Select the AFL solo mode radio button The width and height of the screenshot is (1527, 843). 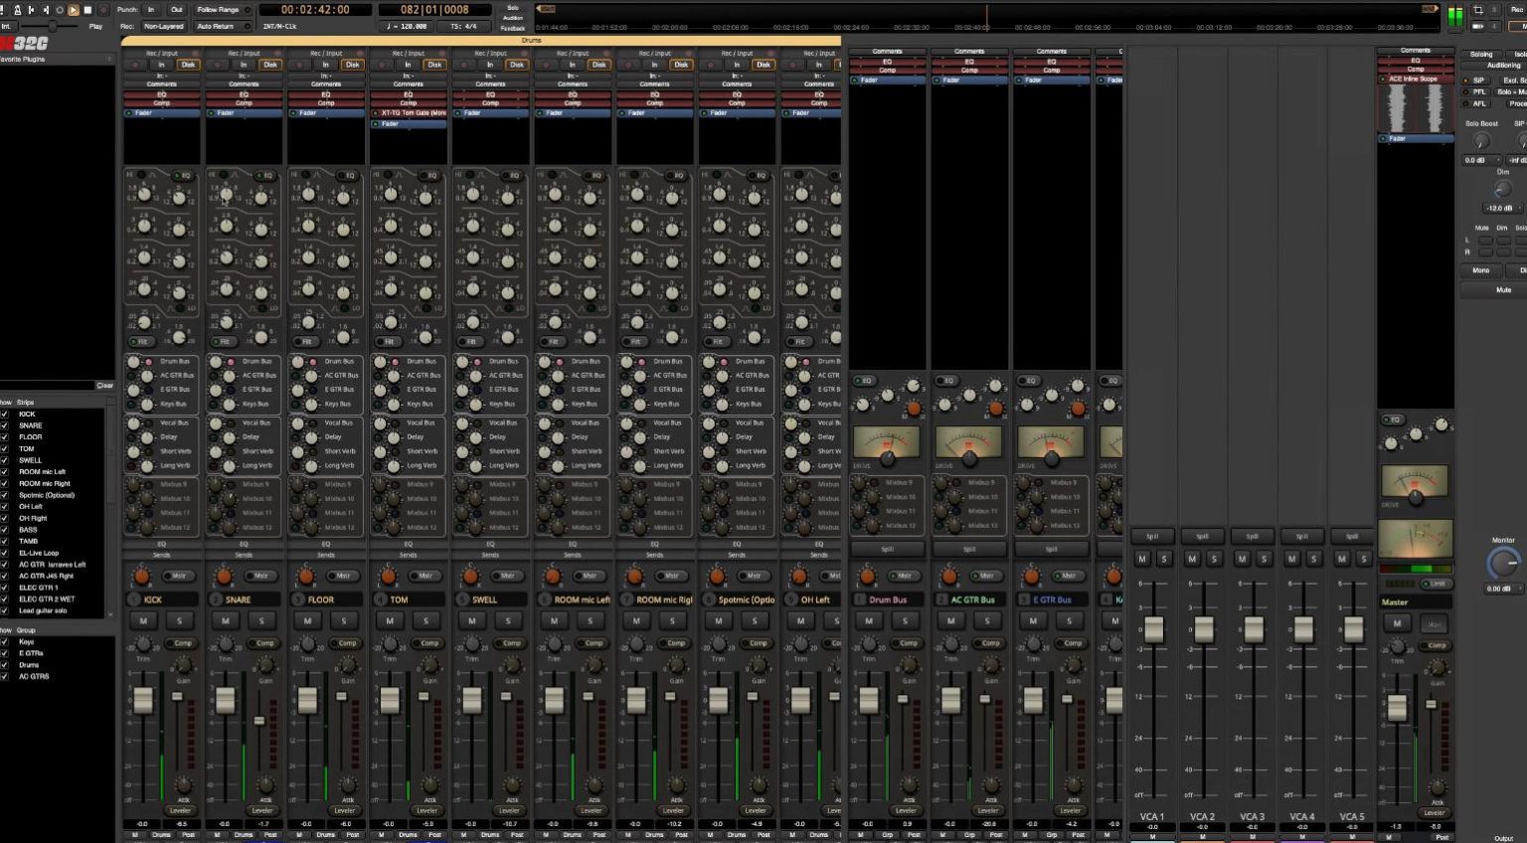tap(1466, 103)
